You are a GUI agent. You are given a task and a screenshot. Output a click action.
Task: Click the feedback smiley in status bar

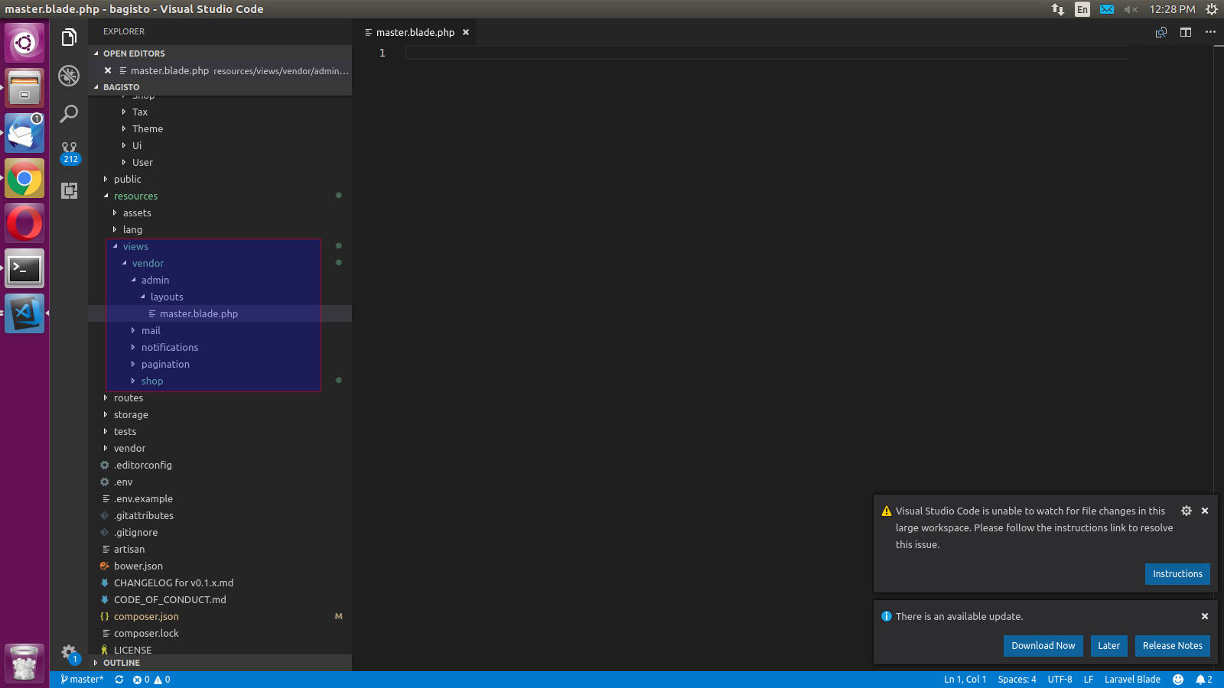(1178, 680)
